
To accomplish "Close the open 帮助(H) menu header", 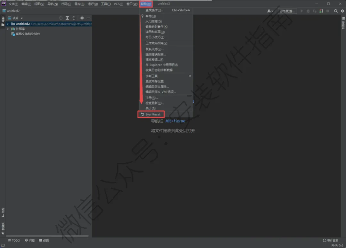I will click(146, 4).
